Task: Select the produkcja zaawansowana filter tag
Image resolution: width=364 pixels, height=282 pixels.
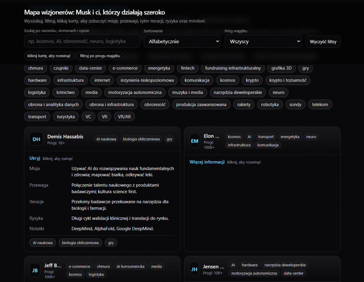Action: pos(201,105)
